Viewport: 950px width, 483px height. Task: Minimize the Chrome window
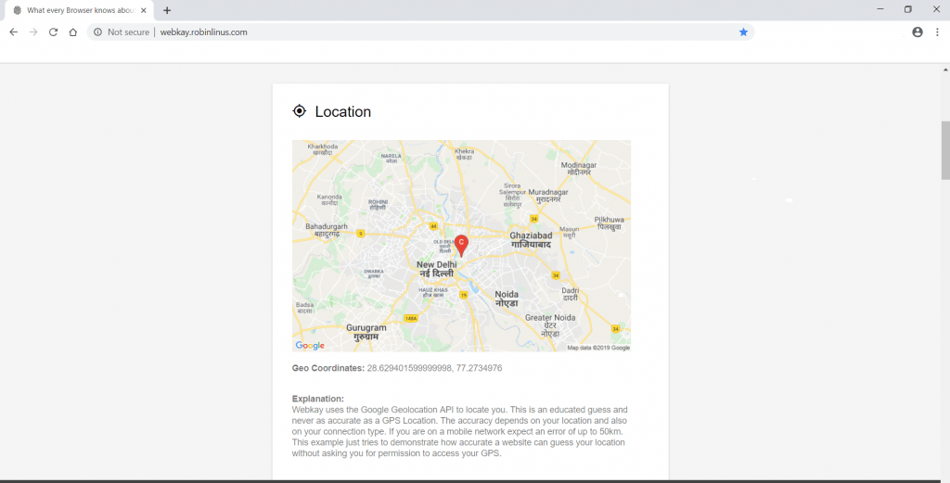(x=879, y=9)
